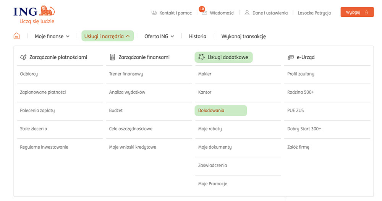Open Kantor currency exchange
Viewport: 382px width, 201px height.
click(205, 92)
